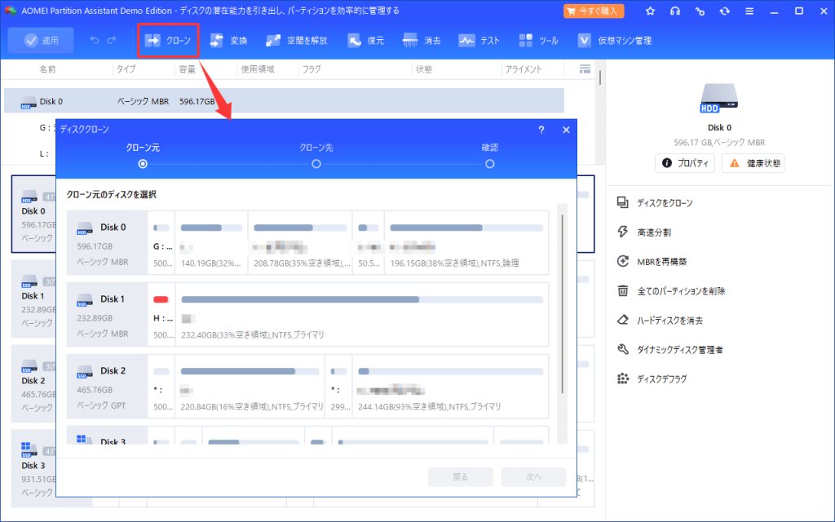Open the headset support icon
The height and width of the screenshot is (522, 835).
pos(675,11)
